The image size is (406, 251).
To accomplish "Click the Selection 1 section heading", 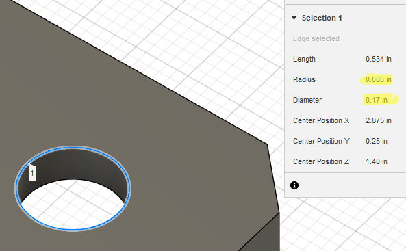I will 322,18.
